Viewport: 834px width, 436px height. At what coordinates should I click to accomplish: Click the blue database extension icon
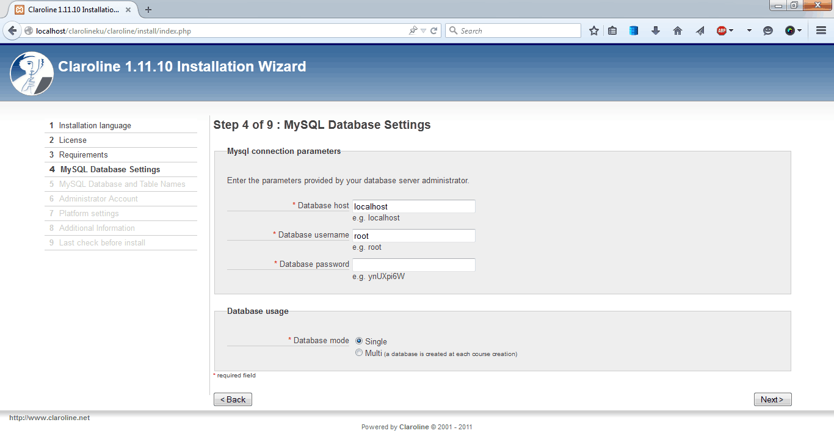pyautogui.click(x=633, y=30)
